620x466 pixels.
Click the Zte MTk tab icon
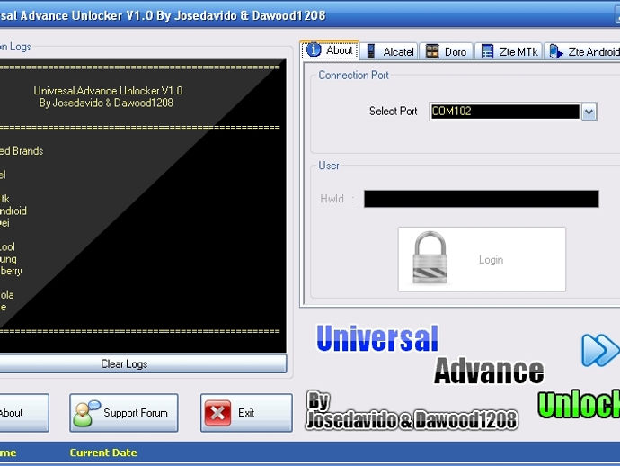coord(487,52)
